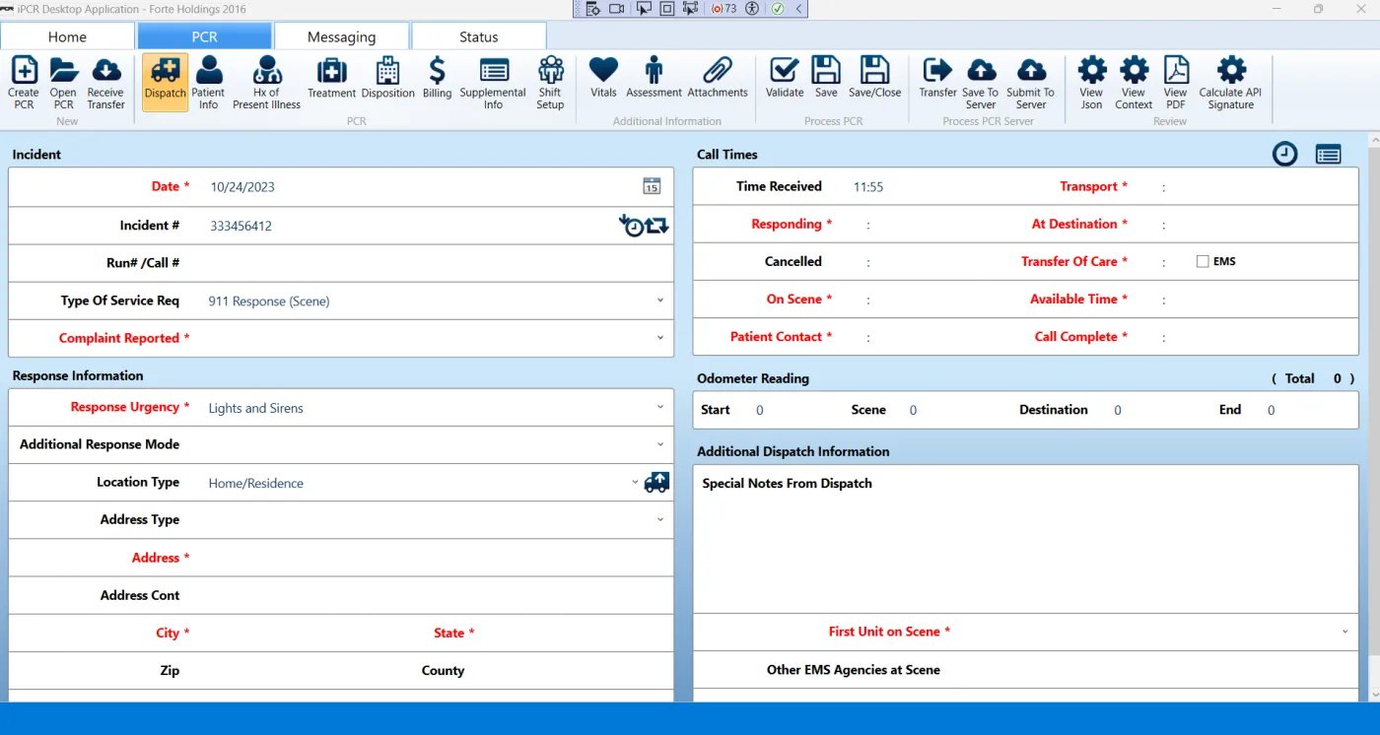Open the Response Urgency dropdown
The width and height of the screenshot is (1380, 735).
(660, 407)
